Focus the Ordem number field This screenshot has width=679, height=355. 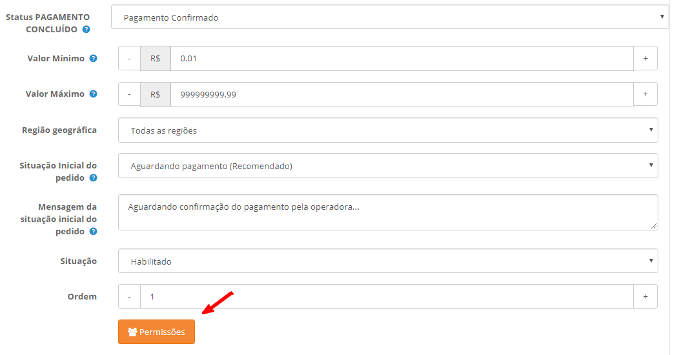387,296
